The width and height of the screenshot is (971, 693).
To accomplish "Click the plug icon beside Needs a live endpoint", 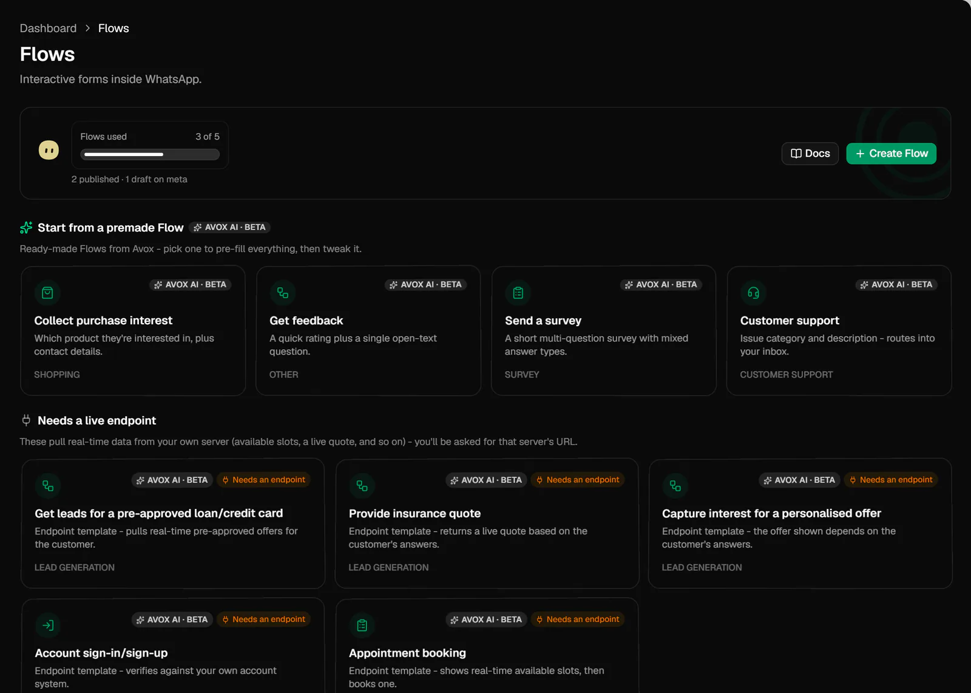I will (x=26, y=420).
